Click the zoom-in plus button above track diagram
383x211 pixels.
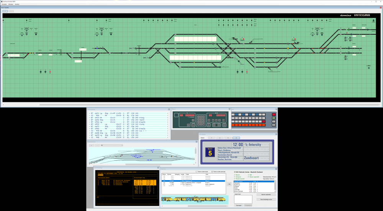coord(5,11)
